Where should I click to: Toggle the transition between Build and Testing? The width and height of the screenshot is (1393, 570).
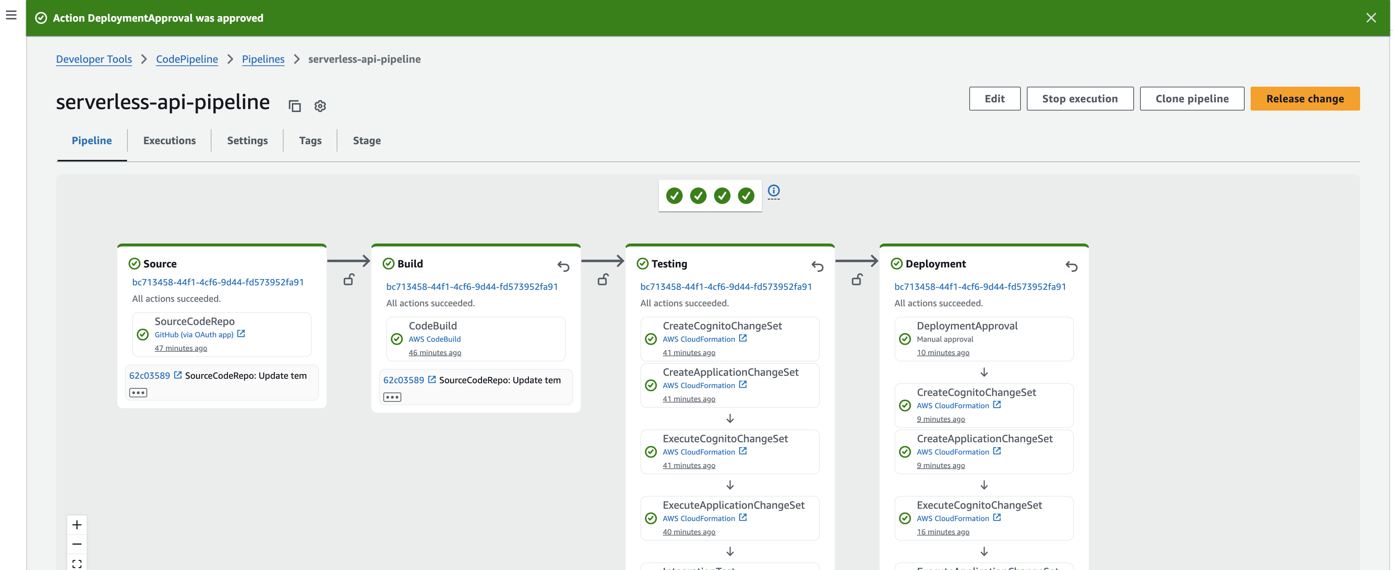[603, 280]
